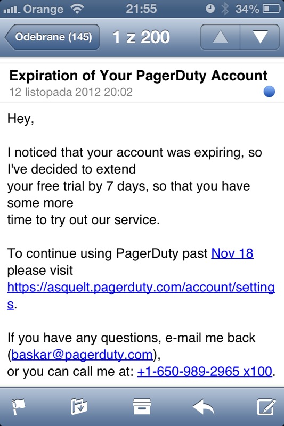The height and width of the screenshot is (426, 284).
Task: Tap the blue unread dot indicator
Action: (269, 92)
